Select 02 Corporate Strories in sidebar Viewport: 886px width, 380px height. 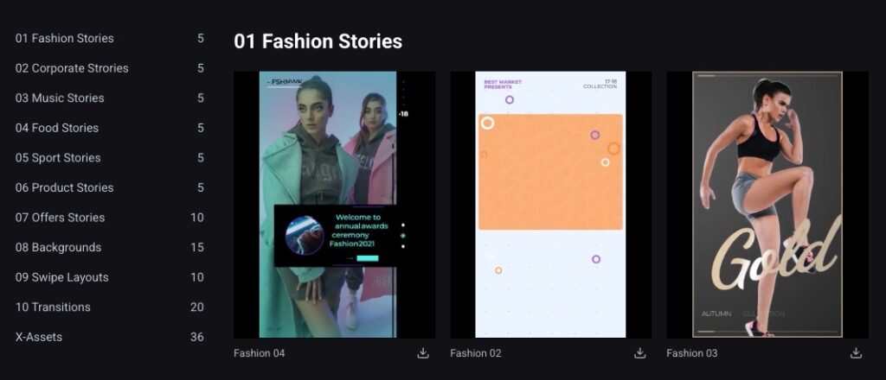pyautogui.click(x=72, y=68)
